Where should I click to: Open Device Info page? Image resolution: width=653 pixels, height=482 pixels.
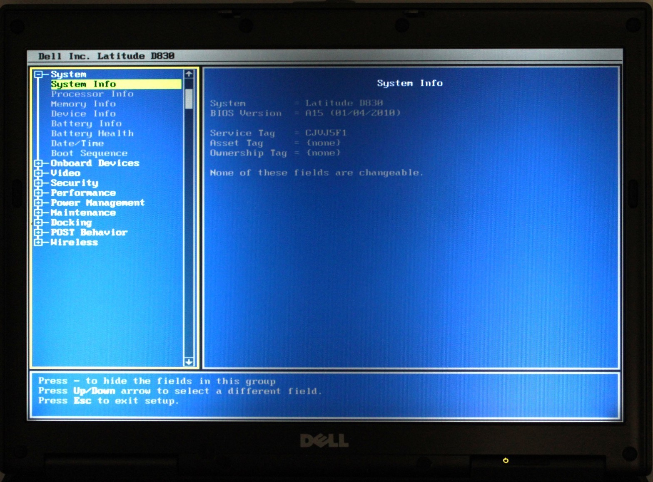point(83,114)
